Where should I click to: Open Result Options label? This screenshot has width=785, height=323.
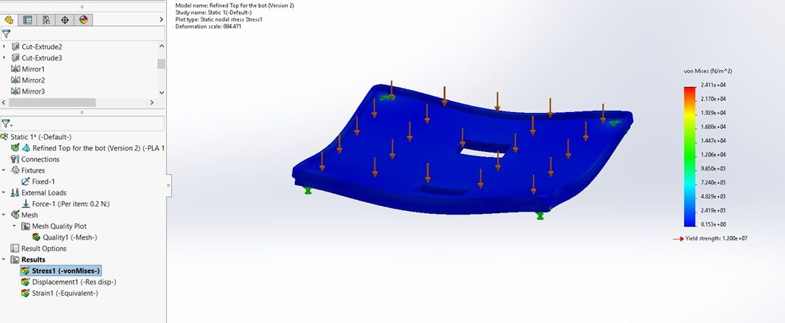pyautogui.click(x=44, y=249)
